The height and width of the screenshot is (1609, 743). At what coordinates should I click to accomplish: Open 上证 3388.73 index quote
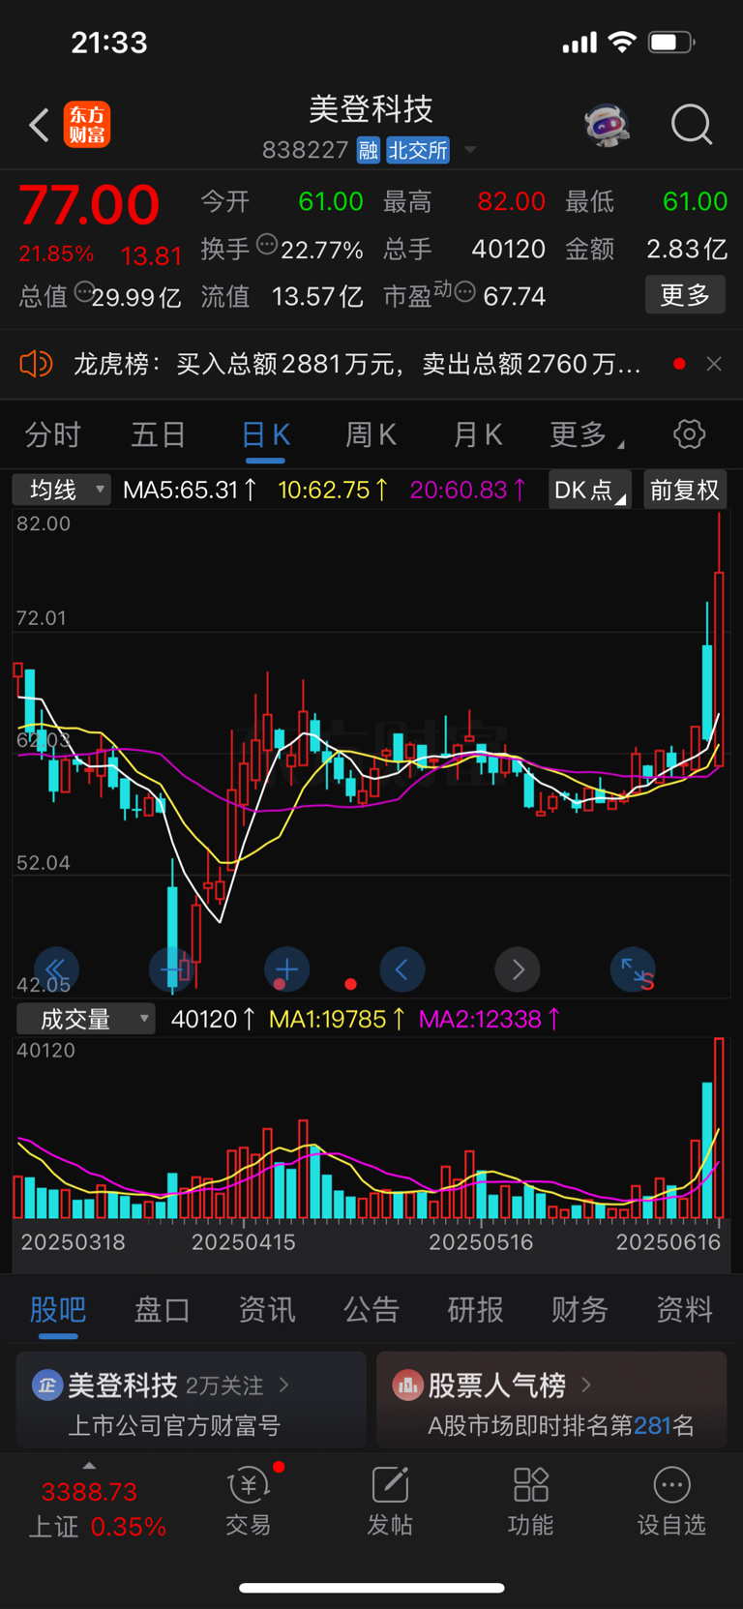click(x=98, y=1509)
